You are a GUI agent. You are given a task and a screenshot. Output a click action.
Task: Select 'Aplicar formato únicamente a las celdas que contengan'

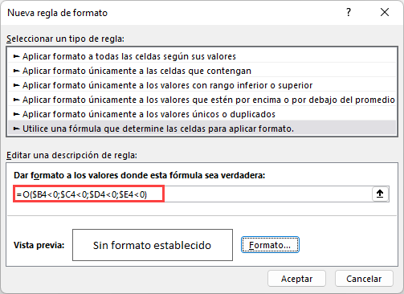click(x=202, y=71)
